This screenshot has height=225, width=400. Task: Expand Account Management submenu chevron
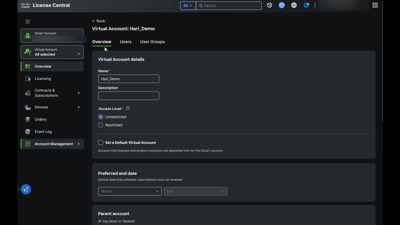point(79,144)
